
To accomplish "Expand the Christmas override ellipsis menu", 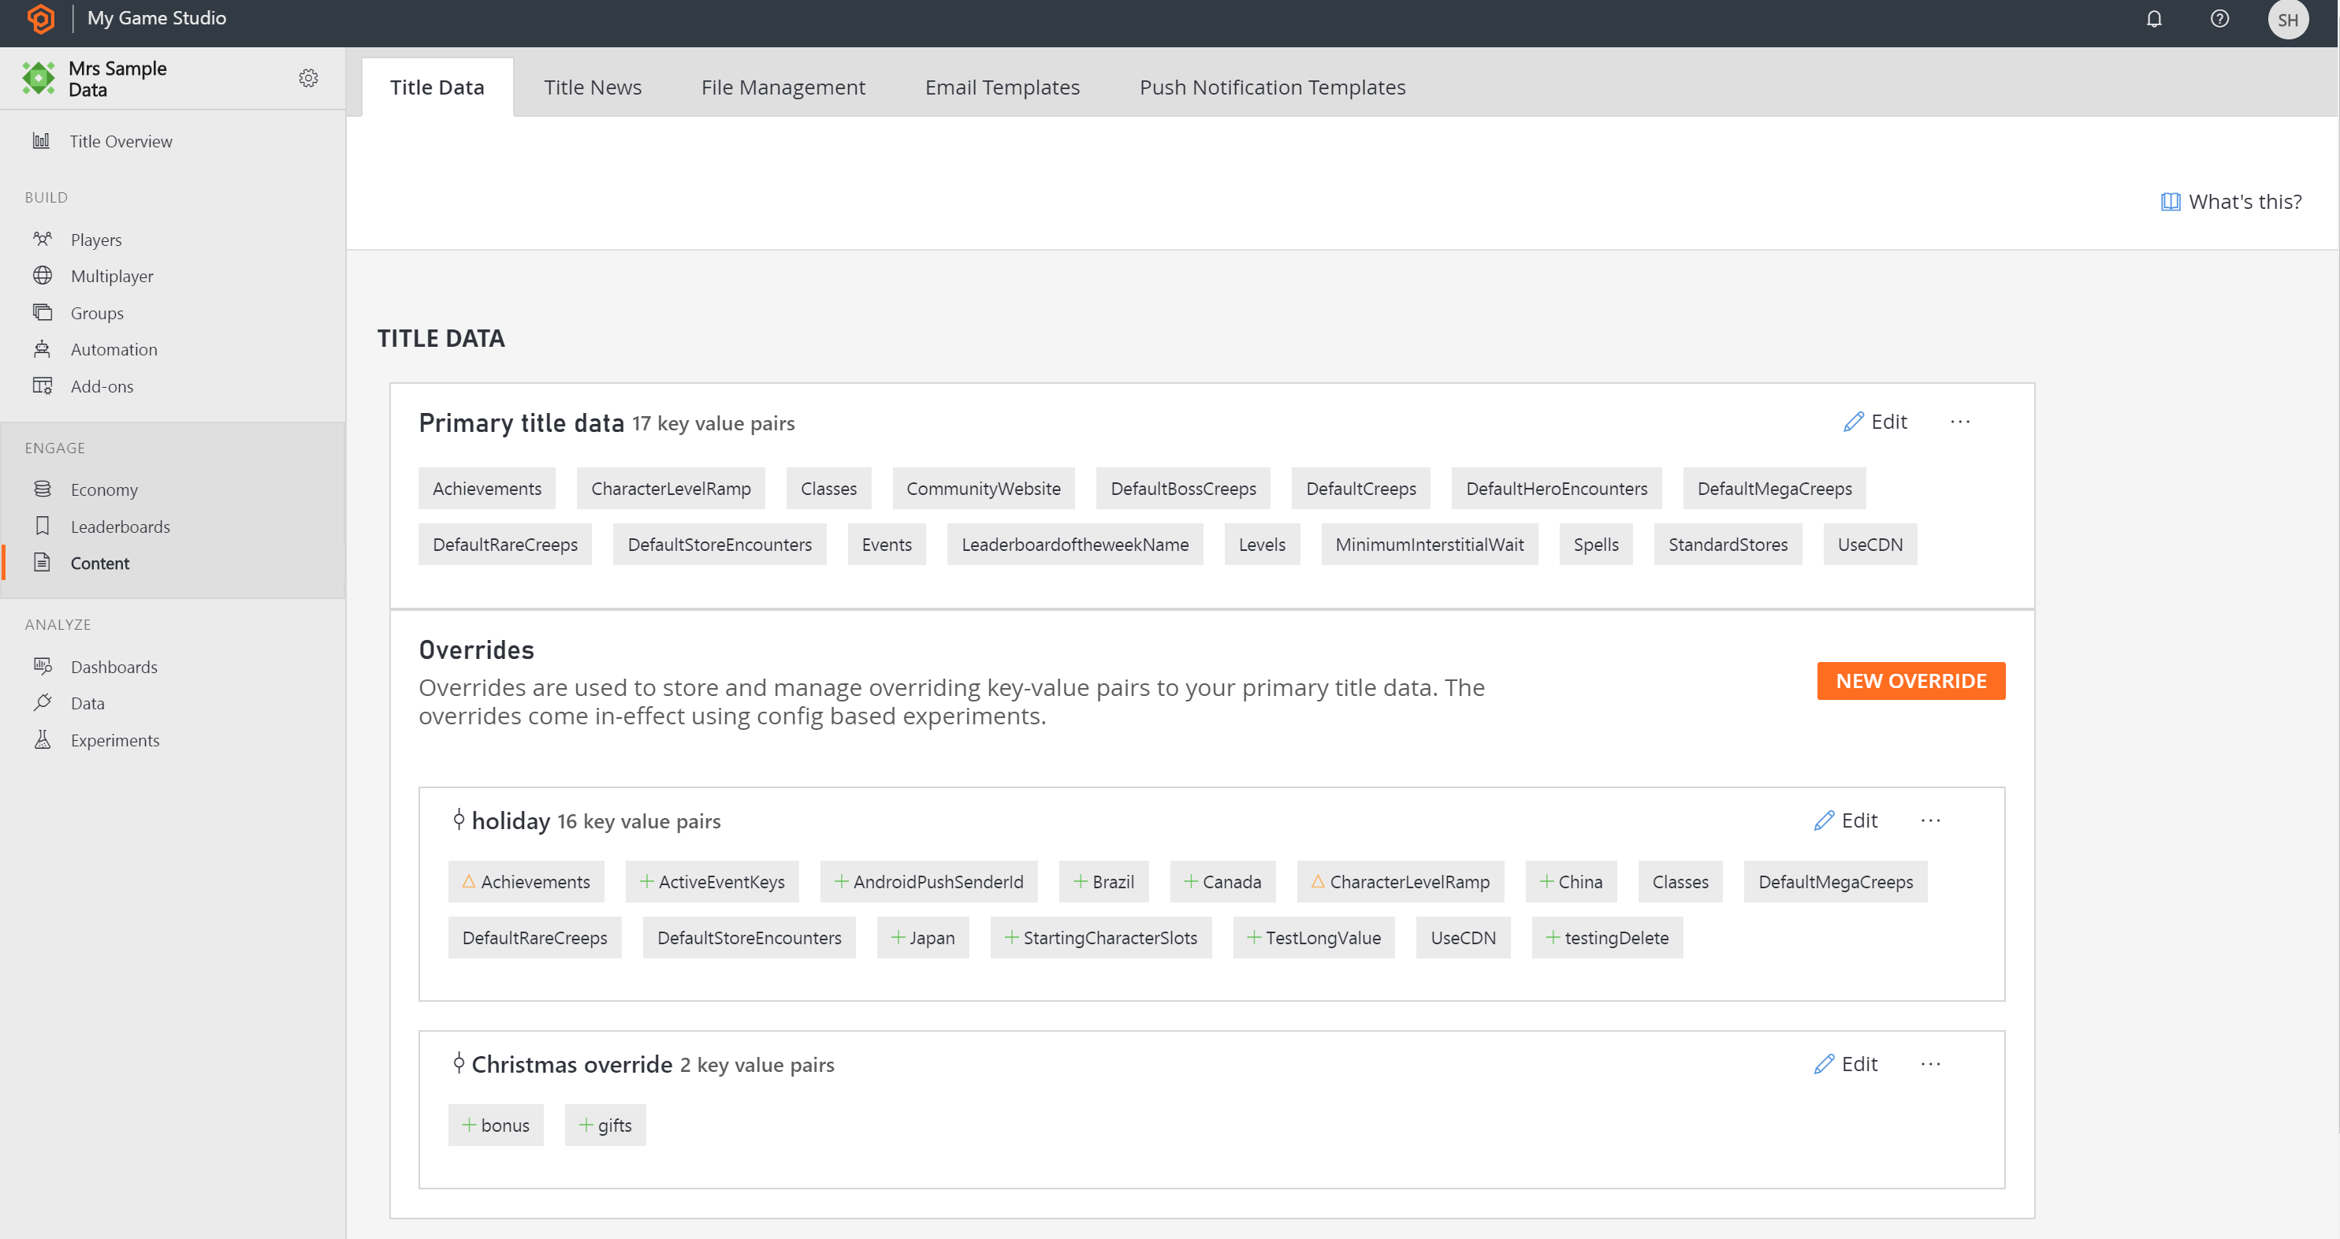I will [1932, 1062].
